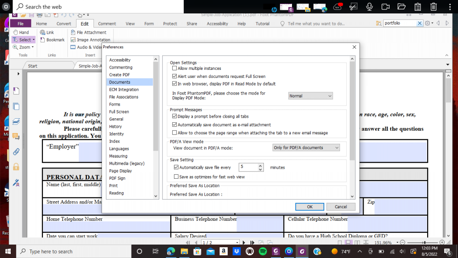458x258 pixels.
Task: Open the page number dropdown in status bar
Action: [x=237, y=242]
